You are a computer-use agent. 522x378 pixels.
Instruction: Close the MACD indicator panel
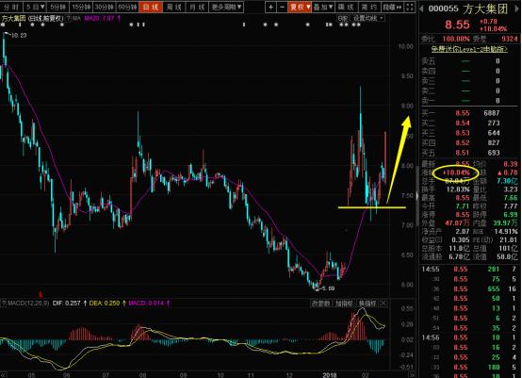(x=383, y=304)
